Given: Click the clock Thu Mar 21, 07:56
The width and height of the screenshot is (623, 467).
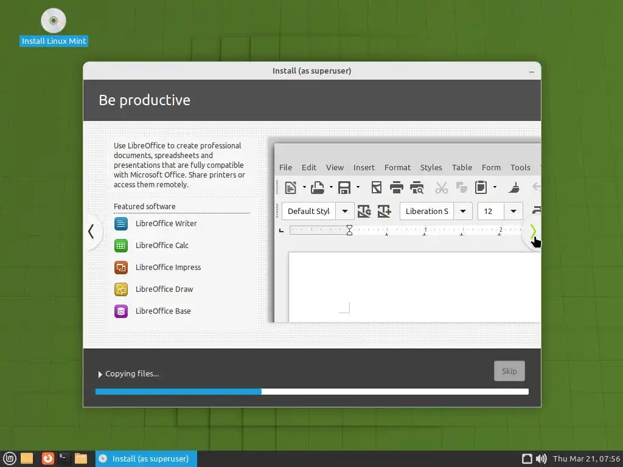Looking at the screenshot, I should coord(586,458).
